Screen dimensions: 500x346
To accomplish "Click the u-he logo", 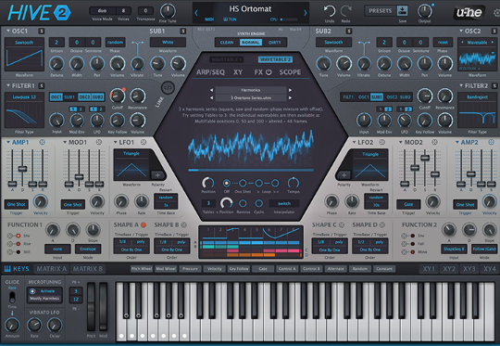I will [469, 12].
